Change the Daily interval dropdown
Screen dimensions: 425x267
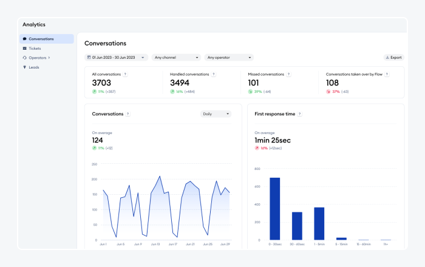[x=216, y=113]
